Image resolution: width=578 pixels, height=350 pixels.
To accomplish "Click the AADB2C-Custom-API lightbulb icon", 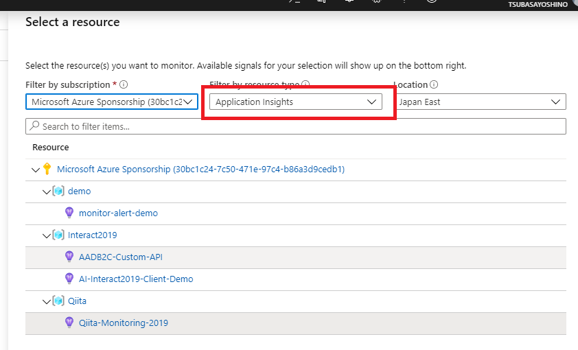I will [x=69, y=257].
